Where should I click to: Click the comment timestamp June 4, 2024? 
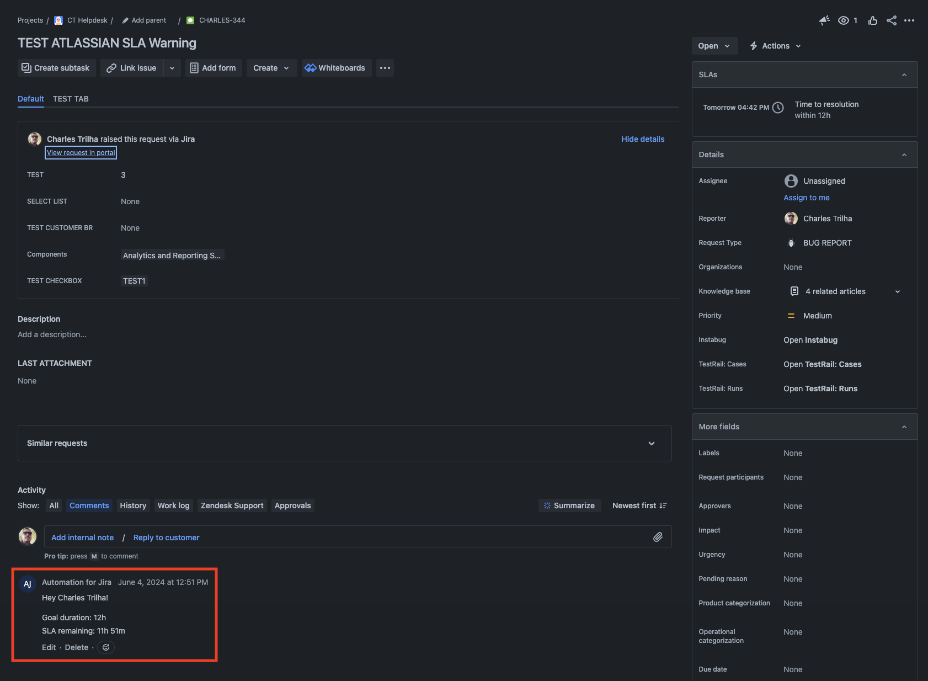[163, 582]
